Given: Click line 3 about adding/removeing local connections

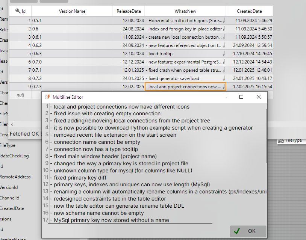Looking at the screenshot, I should coord(130,121).
